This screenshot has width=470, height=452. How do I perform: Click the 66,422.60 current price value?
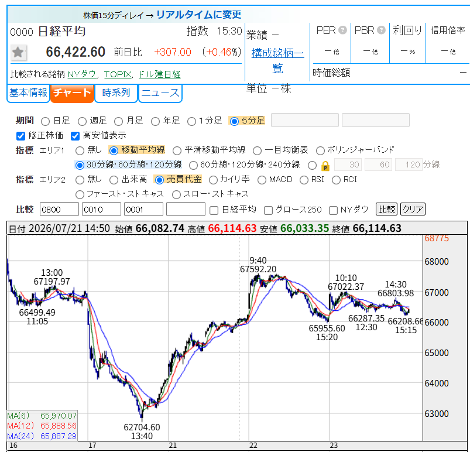tap(76, 52)
